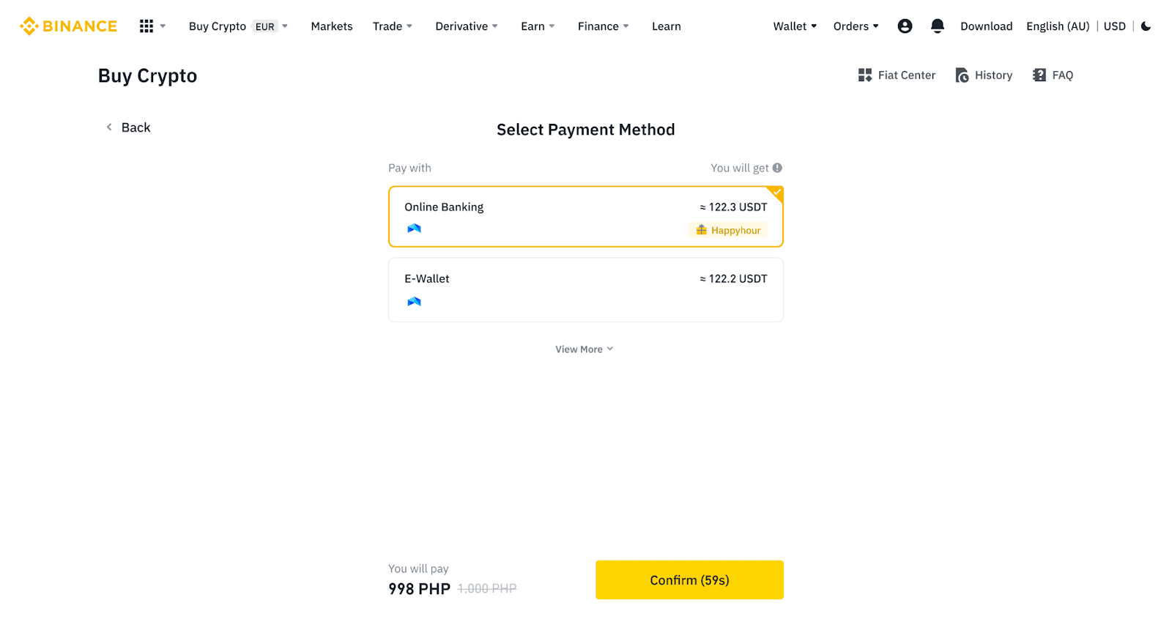Screen dimensions: 1172x619
Task: Select E-Wallet payment method
Action: click(x=585, y=290)
